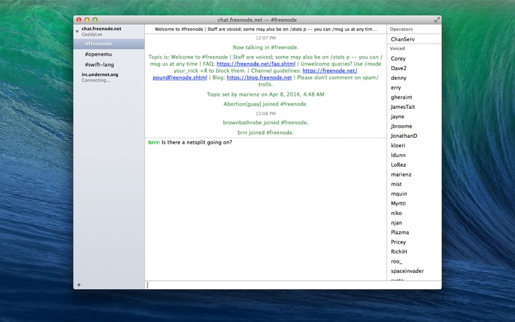Screen dimensions: 515x322
Task: Click the Operators section header
Action: 401,29
